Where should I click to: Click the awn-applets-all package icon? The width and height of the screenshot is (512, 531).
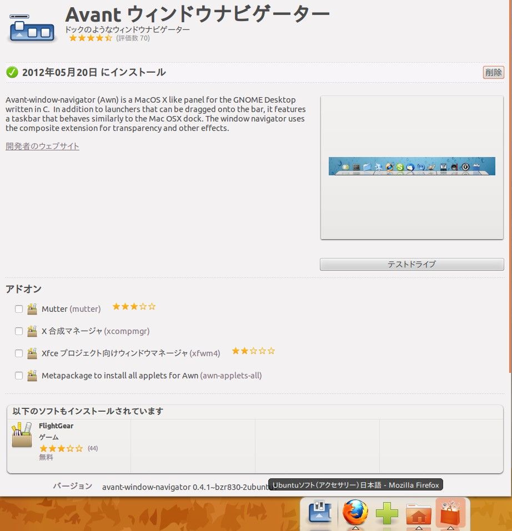32,376
